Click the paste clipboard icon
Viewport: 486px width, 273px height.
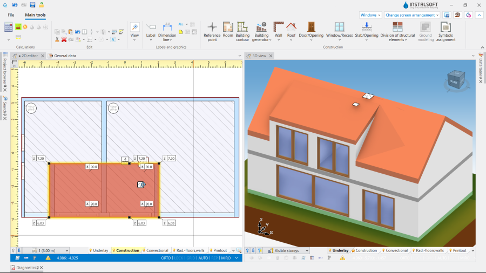[x=71, y=32]
